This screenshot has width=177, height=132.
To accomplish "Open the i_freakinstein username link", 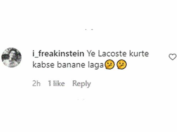I will click(58, 54).
